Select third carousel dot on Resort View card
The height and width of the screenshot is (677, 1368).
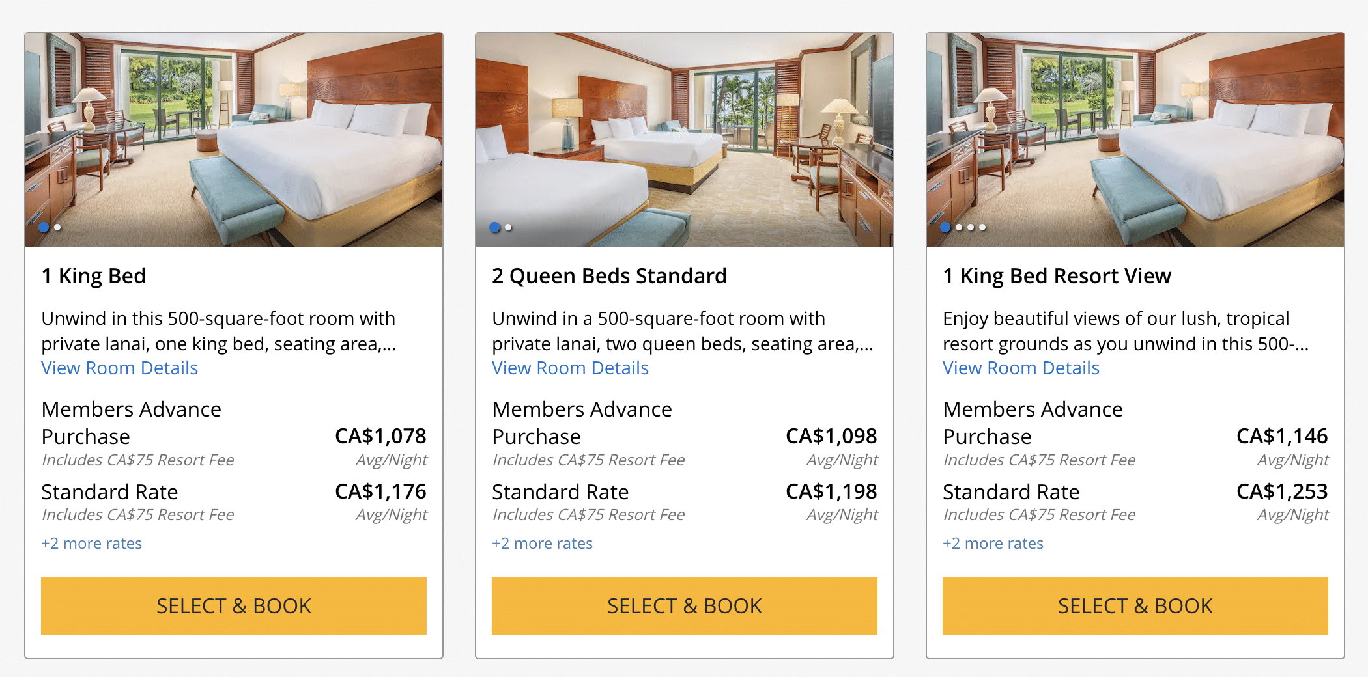click(971, 227)
